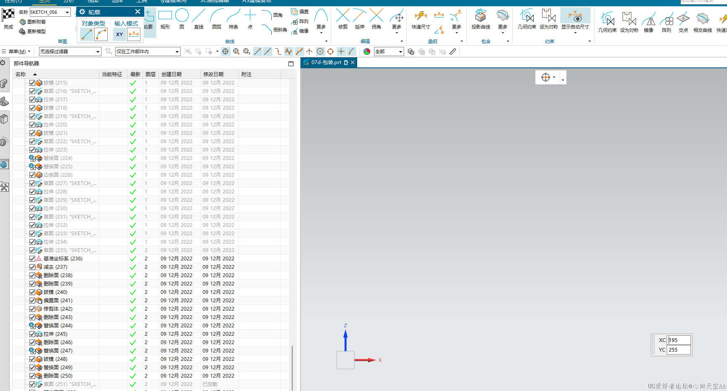
Task: Click the Trim (修剪) tool
Action: point(343,19)
